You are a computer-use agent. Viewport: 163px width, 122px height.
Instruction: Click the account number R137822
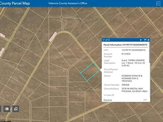point(126,54)
